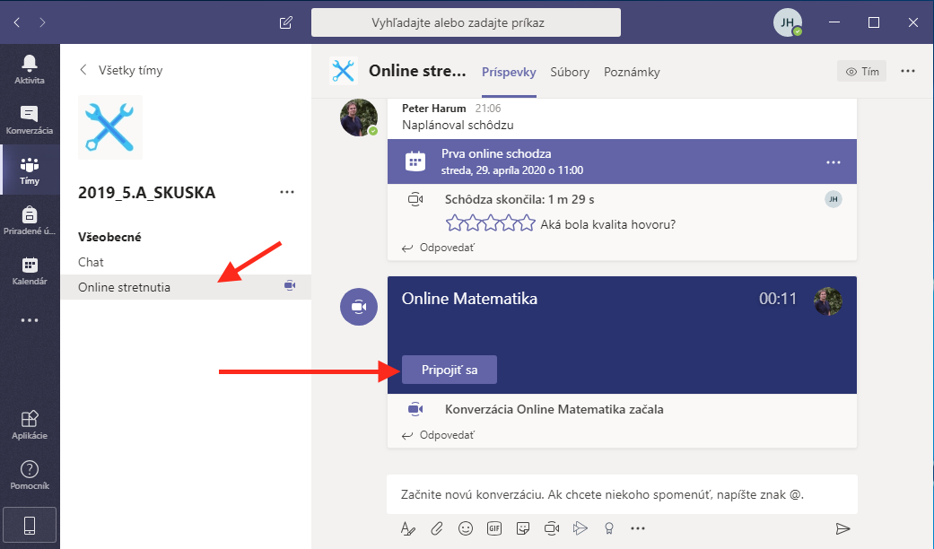Join the meeting with Pripojiť sa

click(449, 370)
